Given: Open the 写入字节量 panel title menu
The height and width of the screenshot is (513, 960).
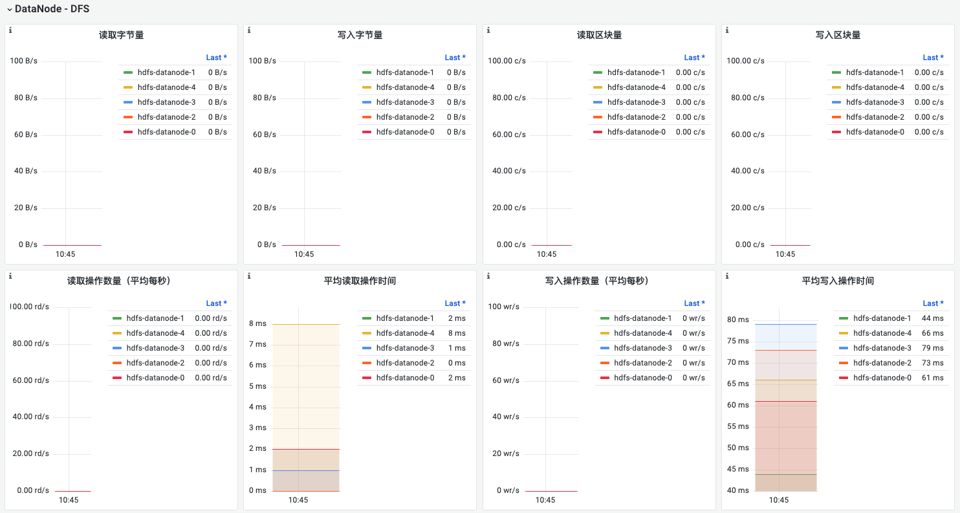Looking at the screenshot, I should point(360,35).
